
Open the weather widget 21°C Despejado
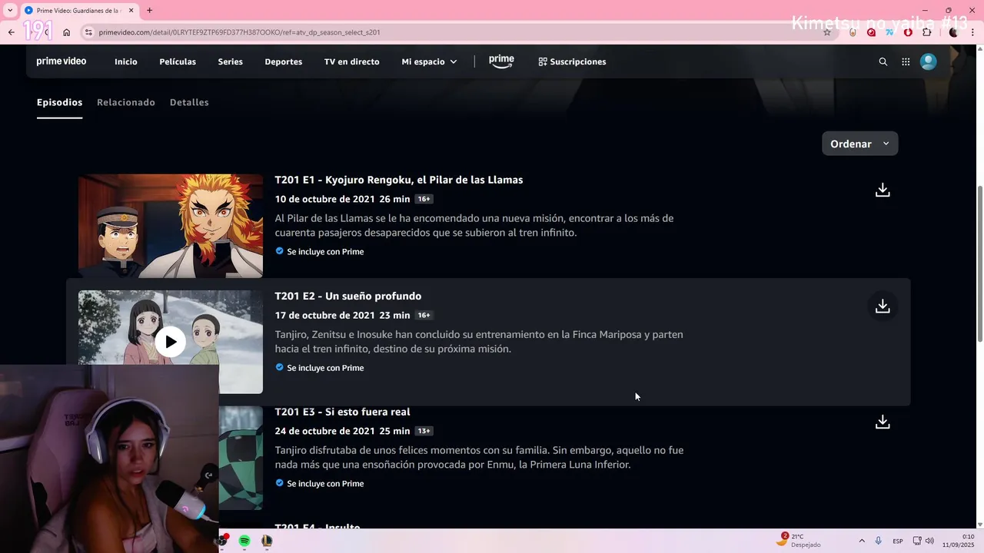click(x=798, y=541)
